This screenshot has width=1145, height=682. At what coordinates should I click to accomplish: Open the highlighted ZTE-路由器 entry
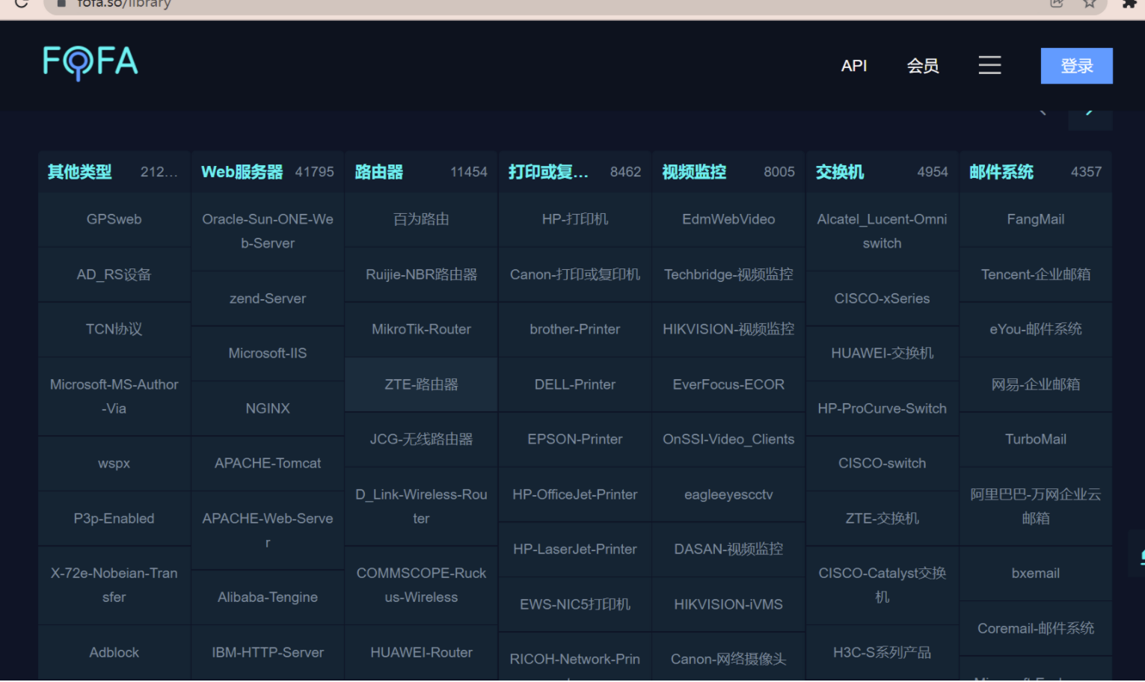click(421, 385)
